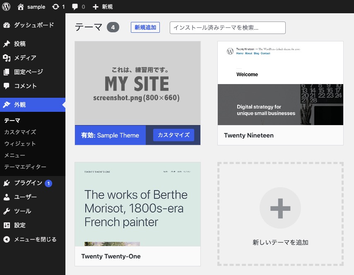Click the 固定ページ pages icon
The image size is (354, 275).
pos(7,72)
